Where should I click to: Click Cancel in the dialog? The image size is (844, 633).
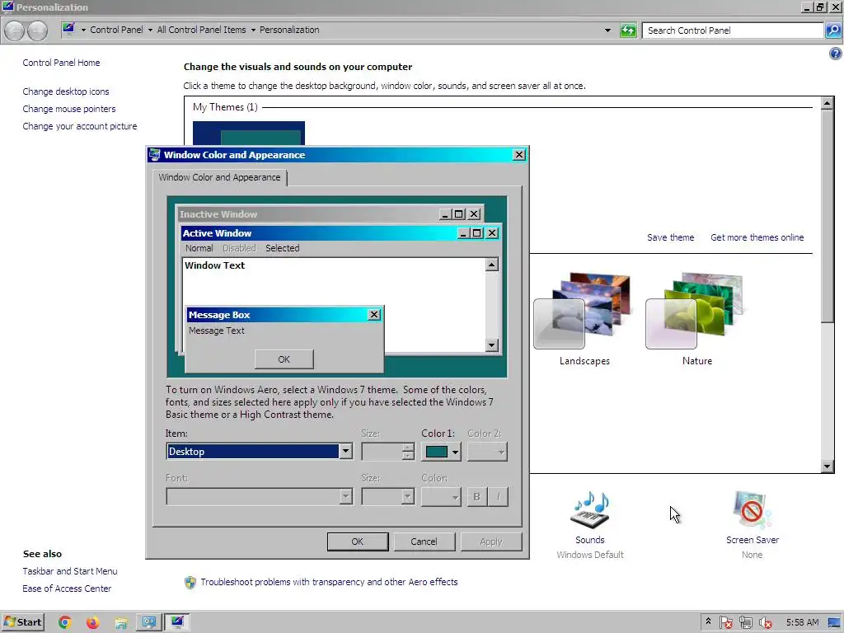click(x=424, y=542)
